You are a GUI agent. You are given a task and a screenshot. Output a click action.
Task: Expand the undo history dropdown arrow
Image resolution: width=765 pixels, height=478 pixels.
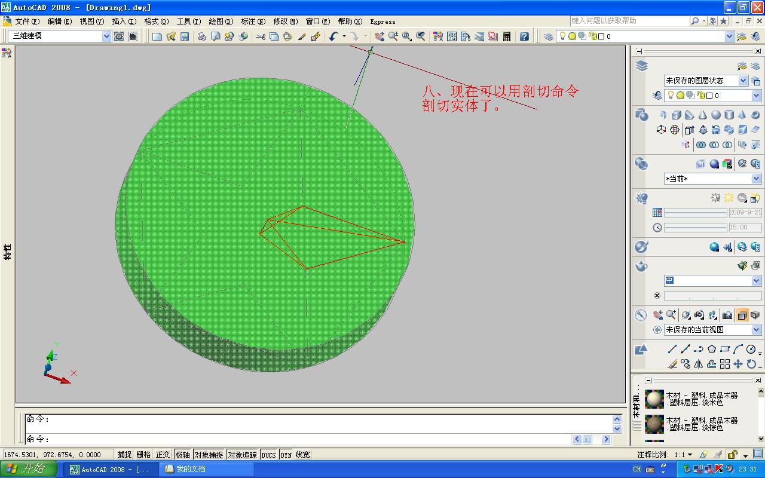(344, 36)
